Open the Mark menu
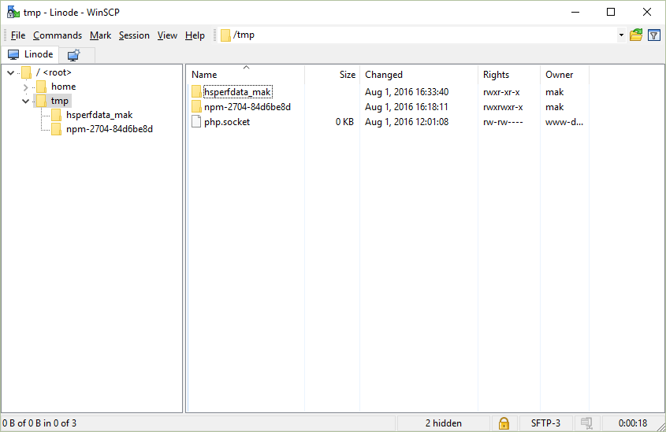 click(100, 35)
